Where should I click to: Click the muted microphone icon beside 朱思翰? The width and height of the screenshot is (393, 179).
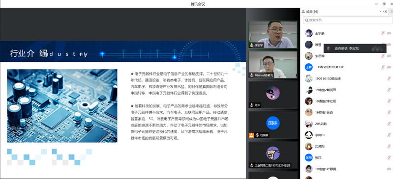click(x=383, y=56)
